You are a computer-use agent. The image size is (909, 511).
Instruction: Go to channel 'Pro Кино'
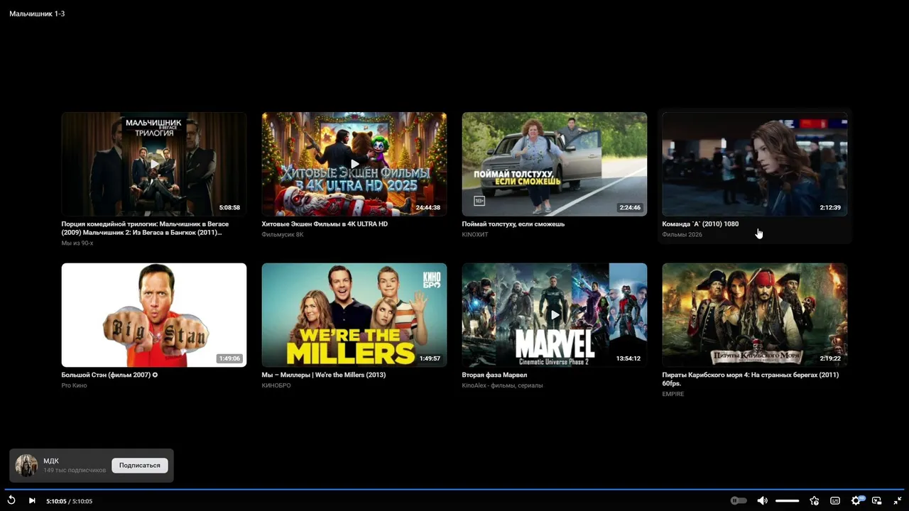75,385
